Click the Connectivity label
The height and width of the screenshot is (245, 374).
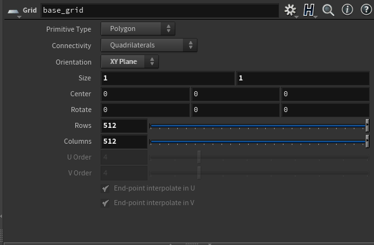[x=72, y=46]
